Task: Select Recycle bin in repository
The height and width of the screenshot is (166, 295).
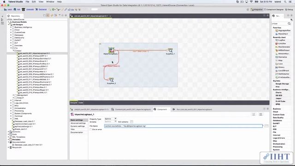Action: (15, 148)
